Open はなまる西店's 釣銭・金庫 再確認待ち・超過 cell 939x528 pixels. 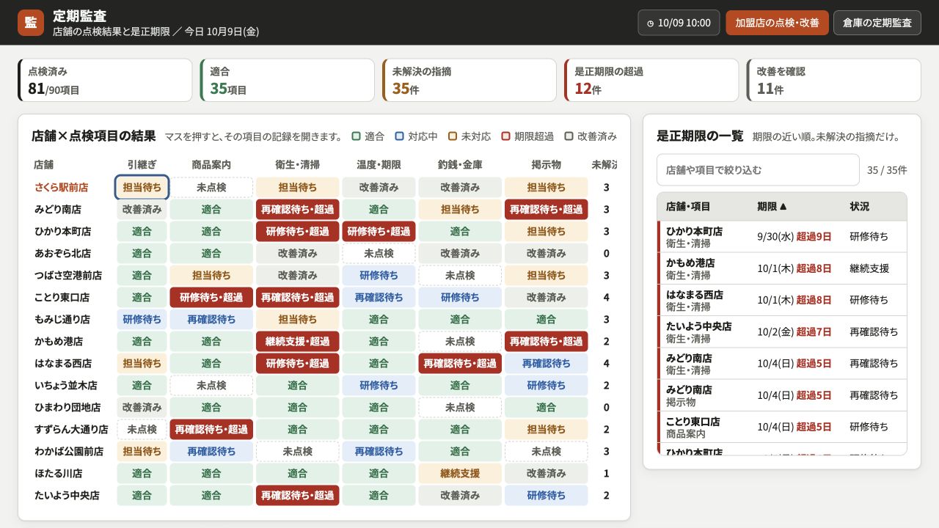(x=460, y=364)
